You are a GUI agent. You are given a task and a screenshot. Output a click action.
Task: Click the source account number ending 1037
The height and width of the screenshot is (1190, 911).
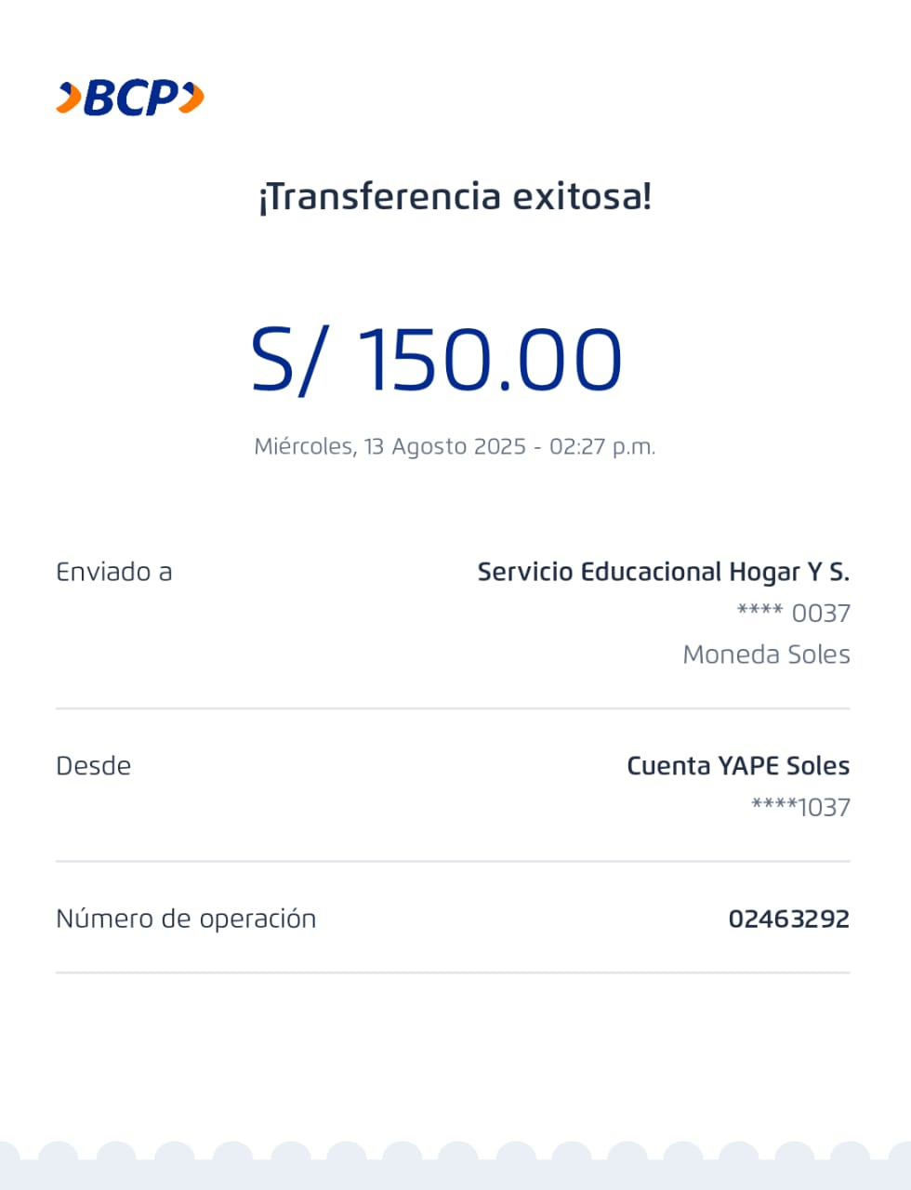(x=800, y=807)
